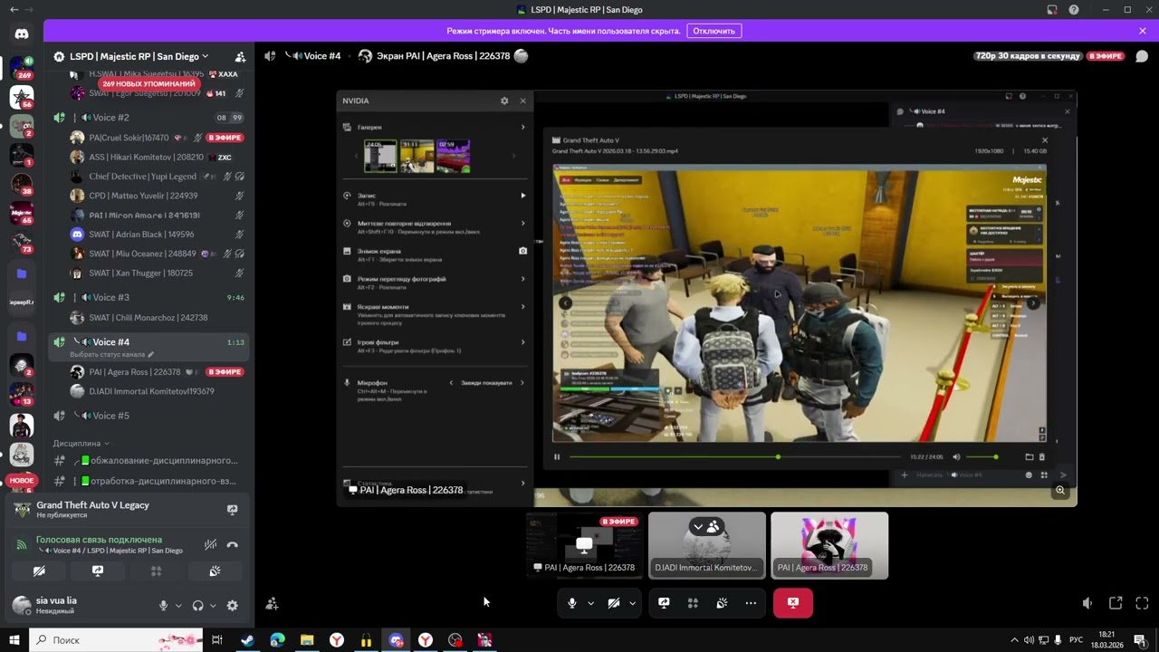Screen dimensions: 1159x652
Task: Open headphone output options arrow in user panel
Action: tap(213, 606)
